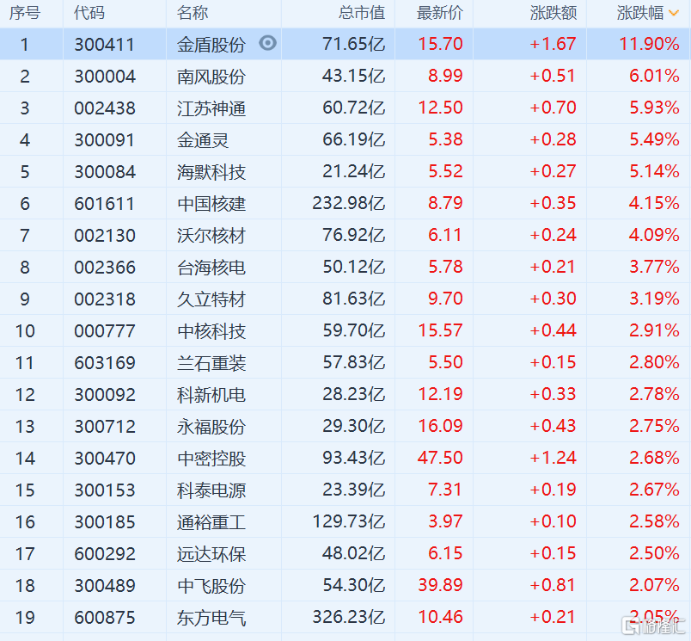The width and height of the screenshot is (691, 641).
Task: Click the 东方电气 row
Action: pos(345,618)
